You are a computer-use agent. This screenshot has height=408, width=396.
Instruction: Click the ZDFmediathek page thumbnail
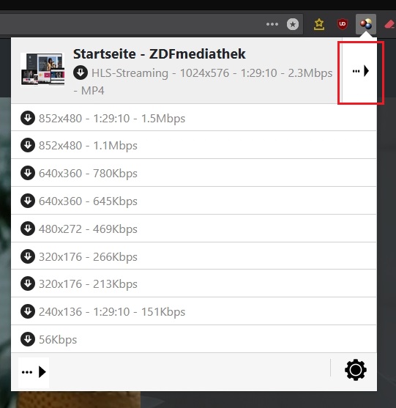coord(42,69)
